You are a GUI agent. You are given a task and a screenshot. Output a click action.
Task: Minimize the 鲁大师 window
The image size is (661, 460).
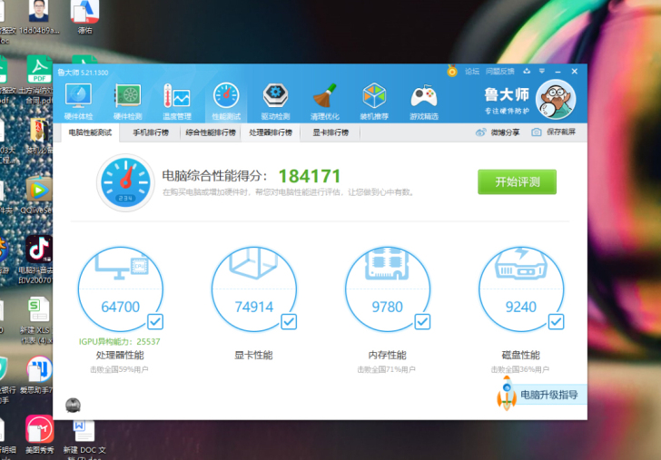557,72
